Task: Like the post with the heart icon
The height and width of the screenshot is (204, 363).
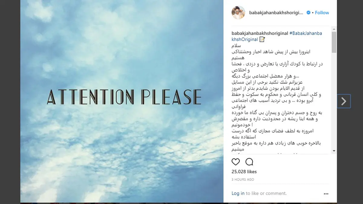Action: [x=236, y=162]
